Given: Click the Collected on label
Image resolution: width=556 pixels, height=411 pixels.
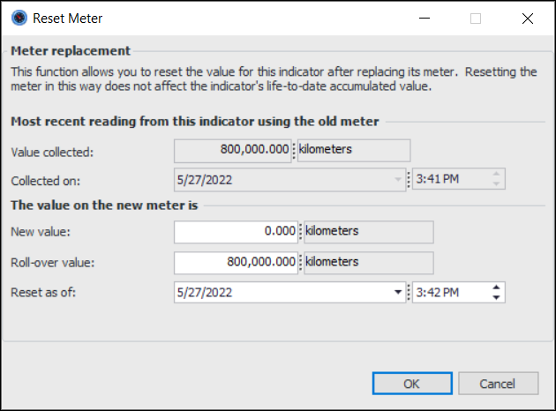Looking at the screenshot, I should click(x=45, y=181).
